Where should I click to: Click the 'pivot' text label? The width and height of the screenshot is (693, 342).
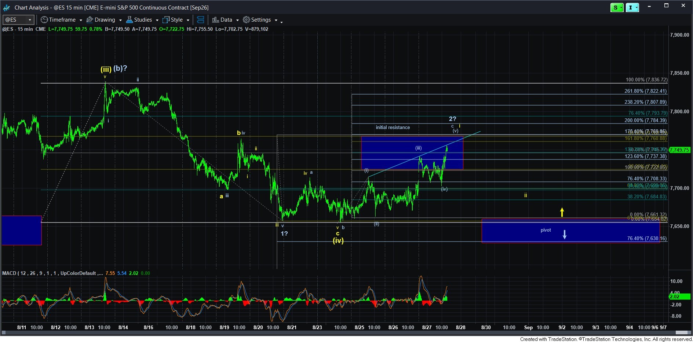pos(546,230)
